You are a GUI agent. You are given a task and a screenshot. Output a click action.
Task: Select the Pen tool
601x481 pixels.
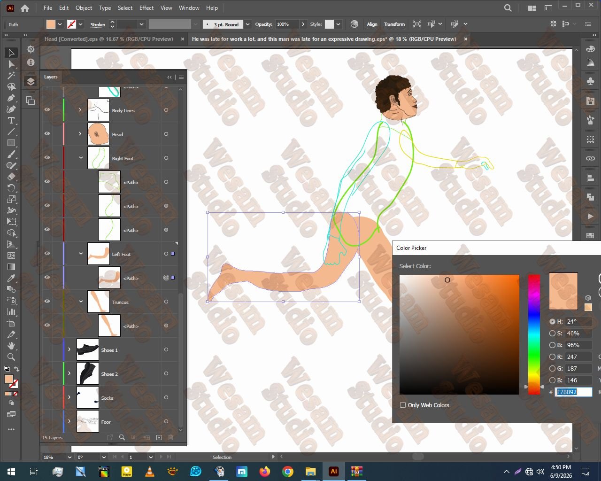coord(11,98)
